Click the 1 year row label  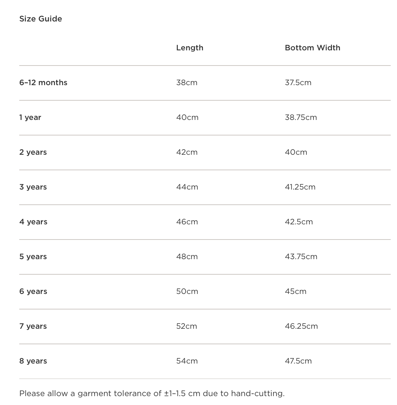[30, 117]
